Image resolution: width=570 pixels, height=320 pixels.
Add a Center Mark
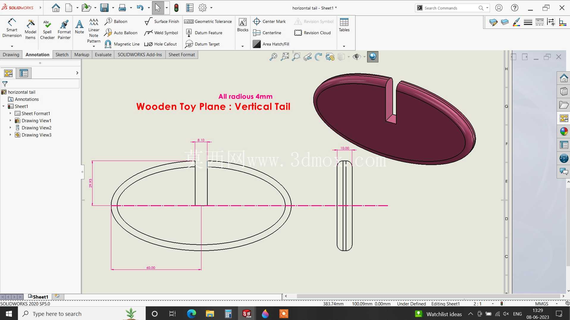[269, 21]
